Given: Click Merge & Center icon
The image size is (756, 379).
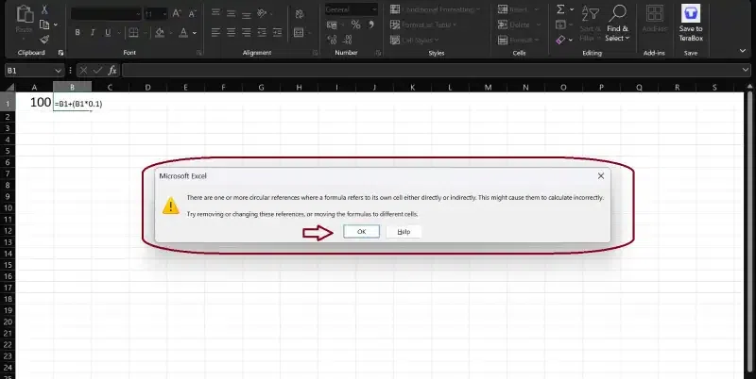Looking at the screenshot, I should pos(299,33).
